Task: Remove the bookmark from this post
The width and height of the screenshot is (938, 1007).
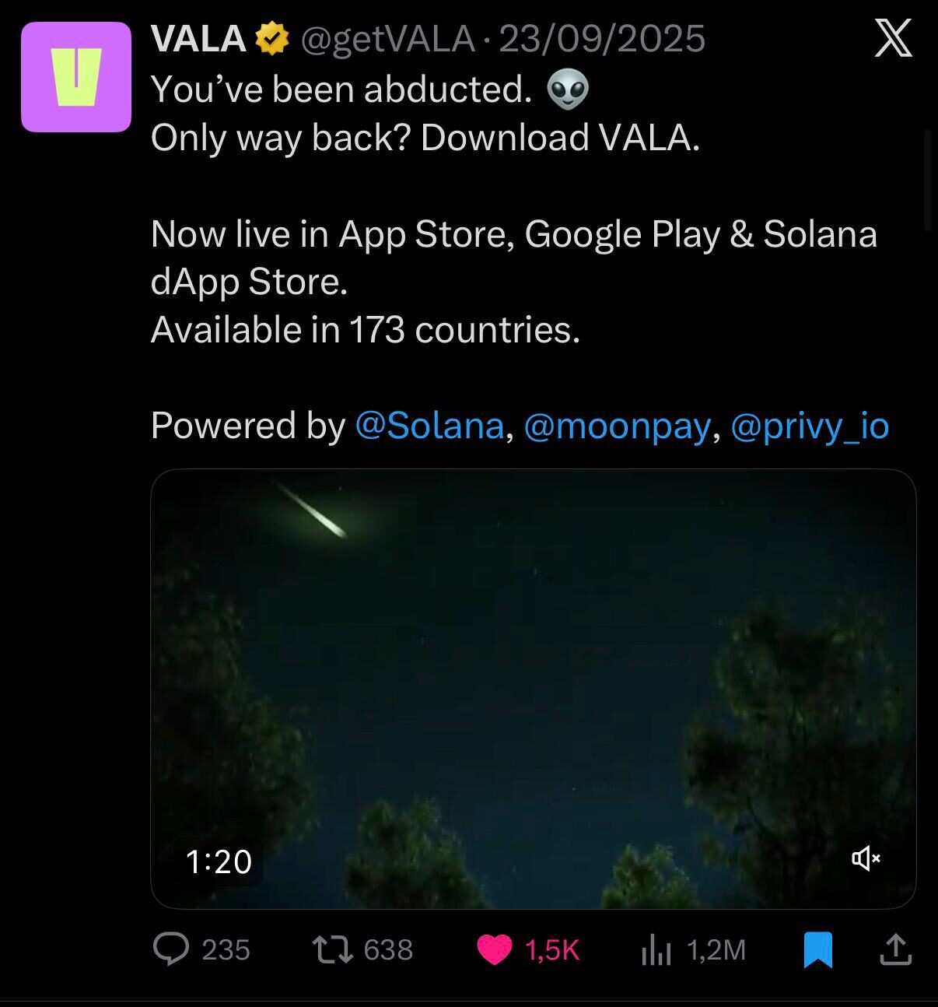Action: click(817, 949)
